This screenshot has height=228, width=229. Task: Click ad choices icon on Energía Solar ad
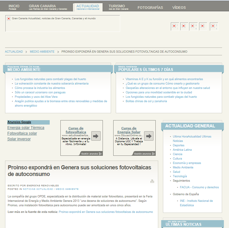pyautogui.click(x=154, y=154)
